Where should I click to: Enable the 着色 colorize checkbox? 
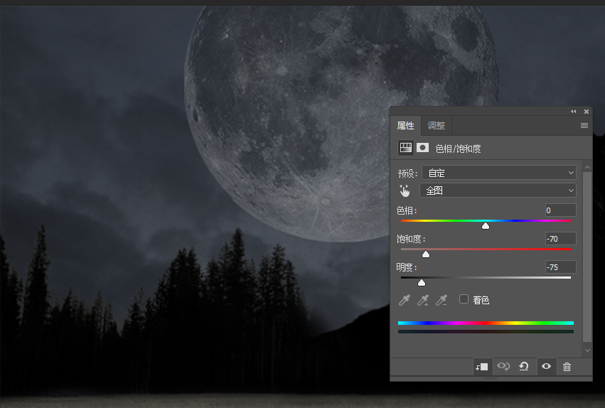coord(464,299)
